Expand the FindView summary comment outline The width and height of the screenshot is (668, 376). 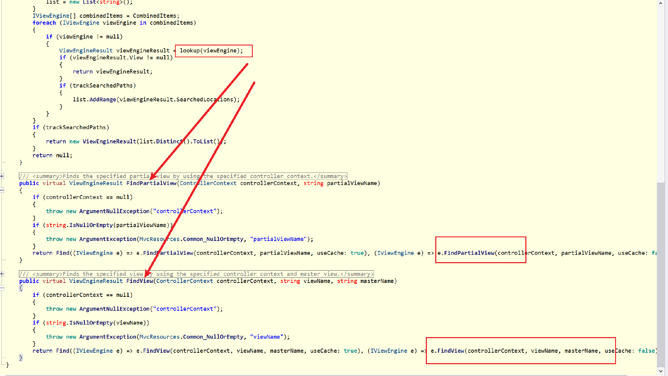2,274
